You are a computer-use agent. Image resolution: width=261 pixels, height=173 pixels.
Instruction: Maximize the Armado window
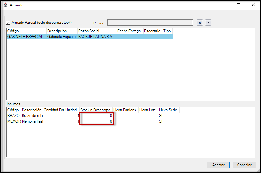(x=238, y=5)
